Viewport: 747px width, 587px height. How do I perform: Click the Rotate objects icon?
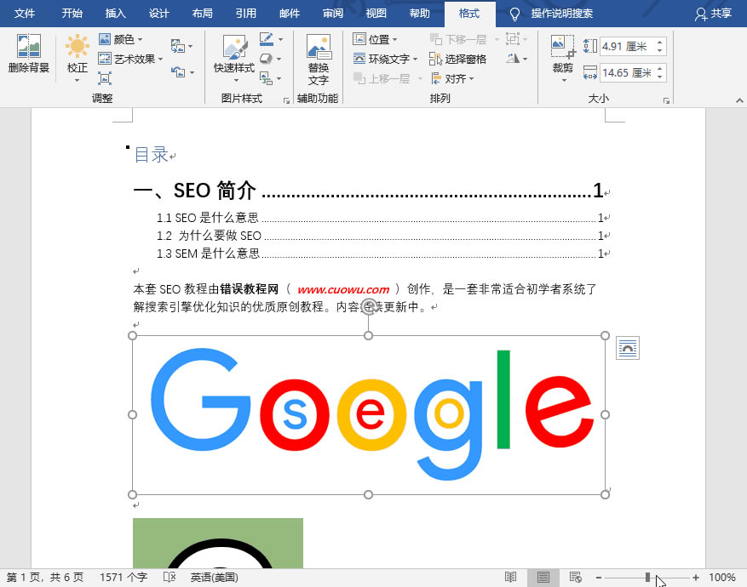513,59
